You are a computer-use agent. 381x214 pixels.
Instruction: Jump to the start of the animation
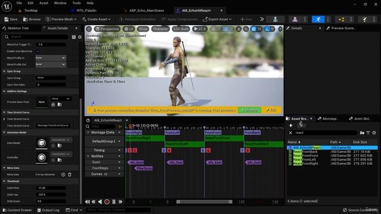point(88,202)
